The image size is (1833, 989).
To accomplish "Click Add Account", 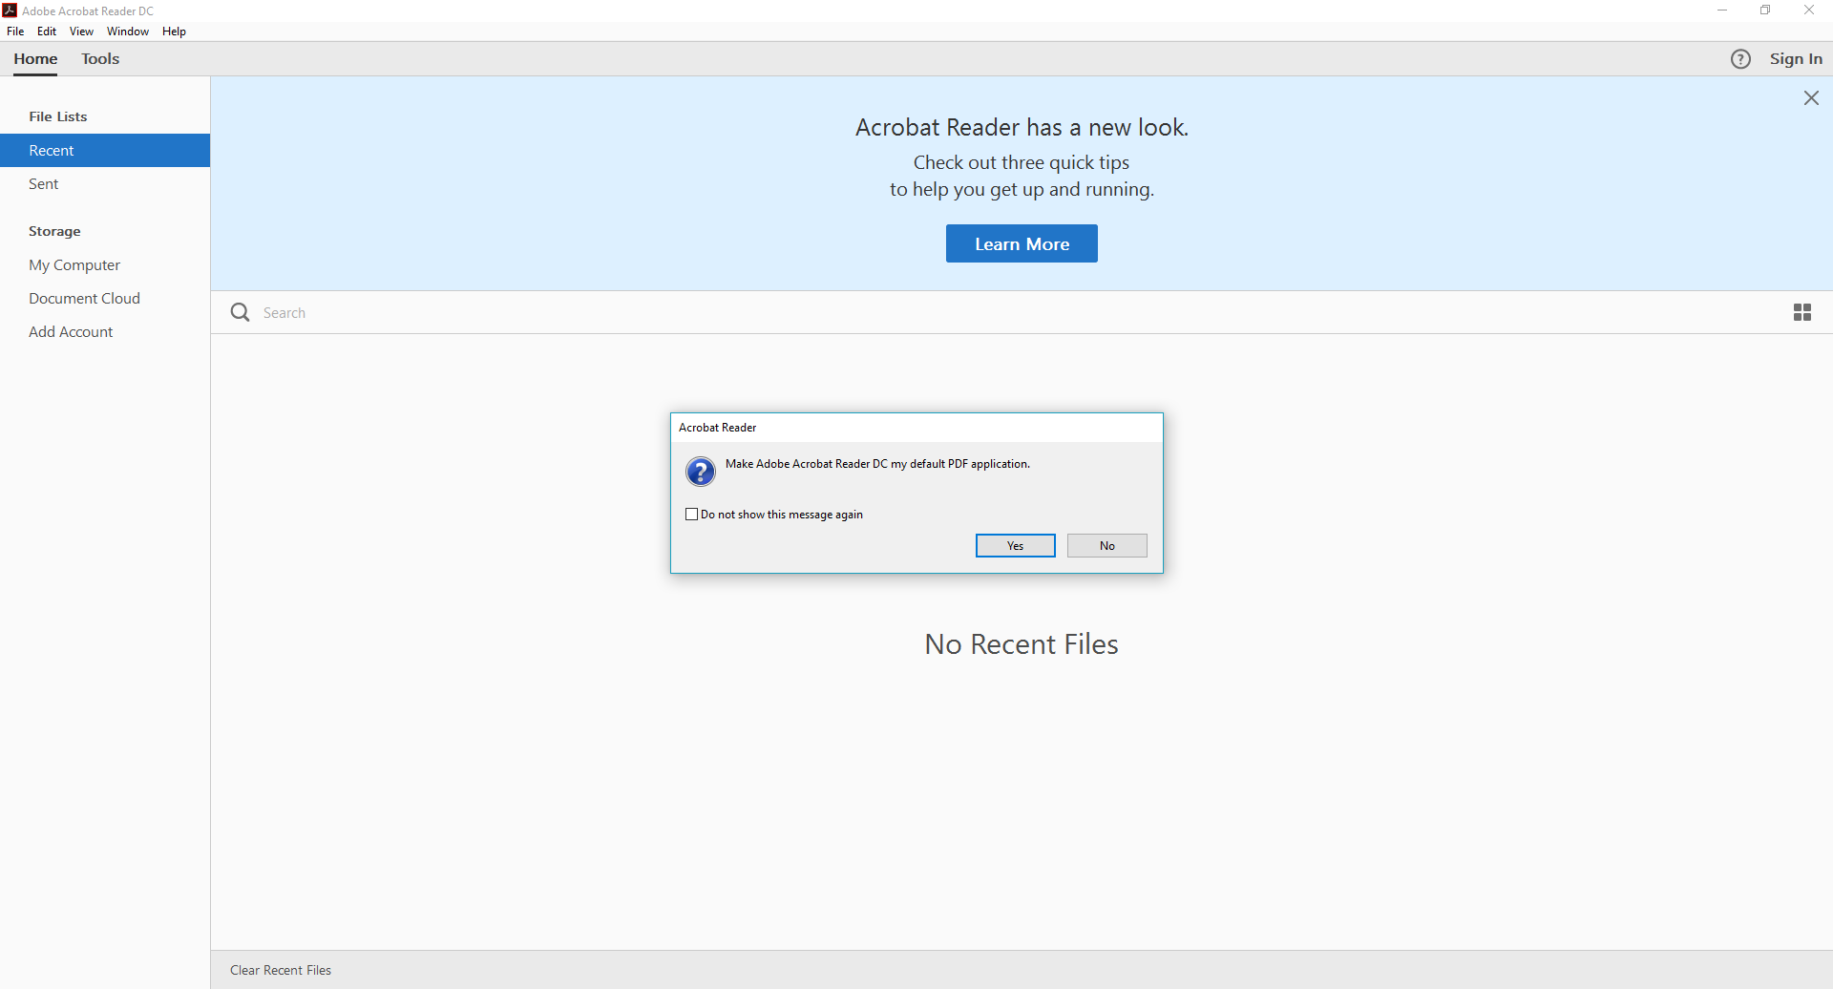I will click(105, 332).
